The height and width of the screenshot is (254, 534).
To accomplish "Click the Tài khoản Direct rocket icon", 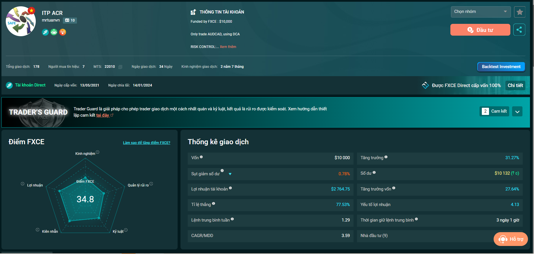I will click(x=9, y=85).
